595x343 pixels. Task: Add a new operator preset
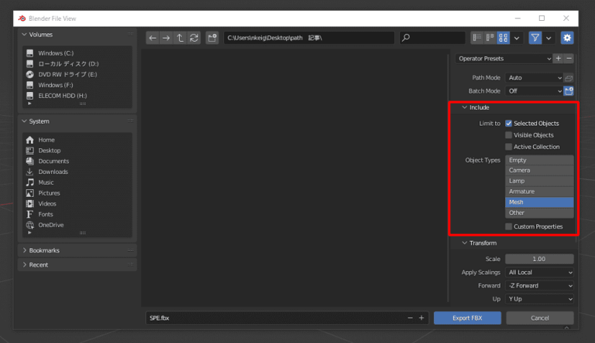coord(559,59)
